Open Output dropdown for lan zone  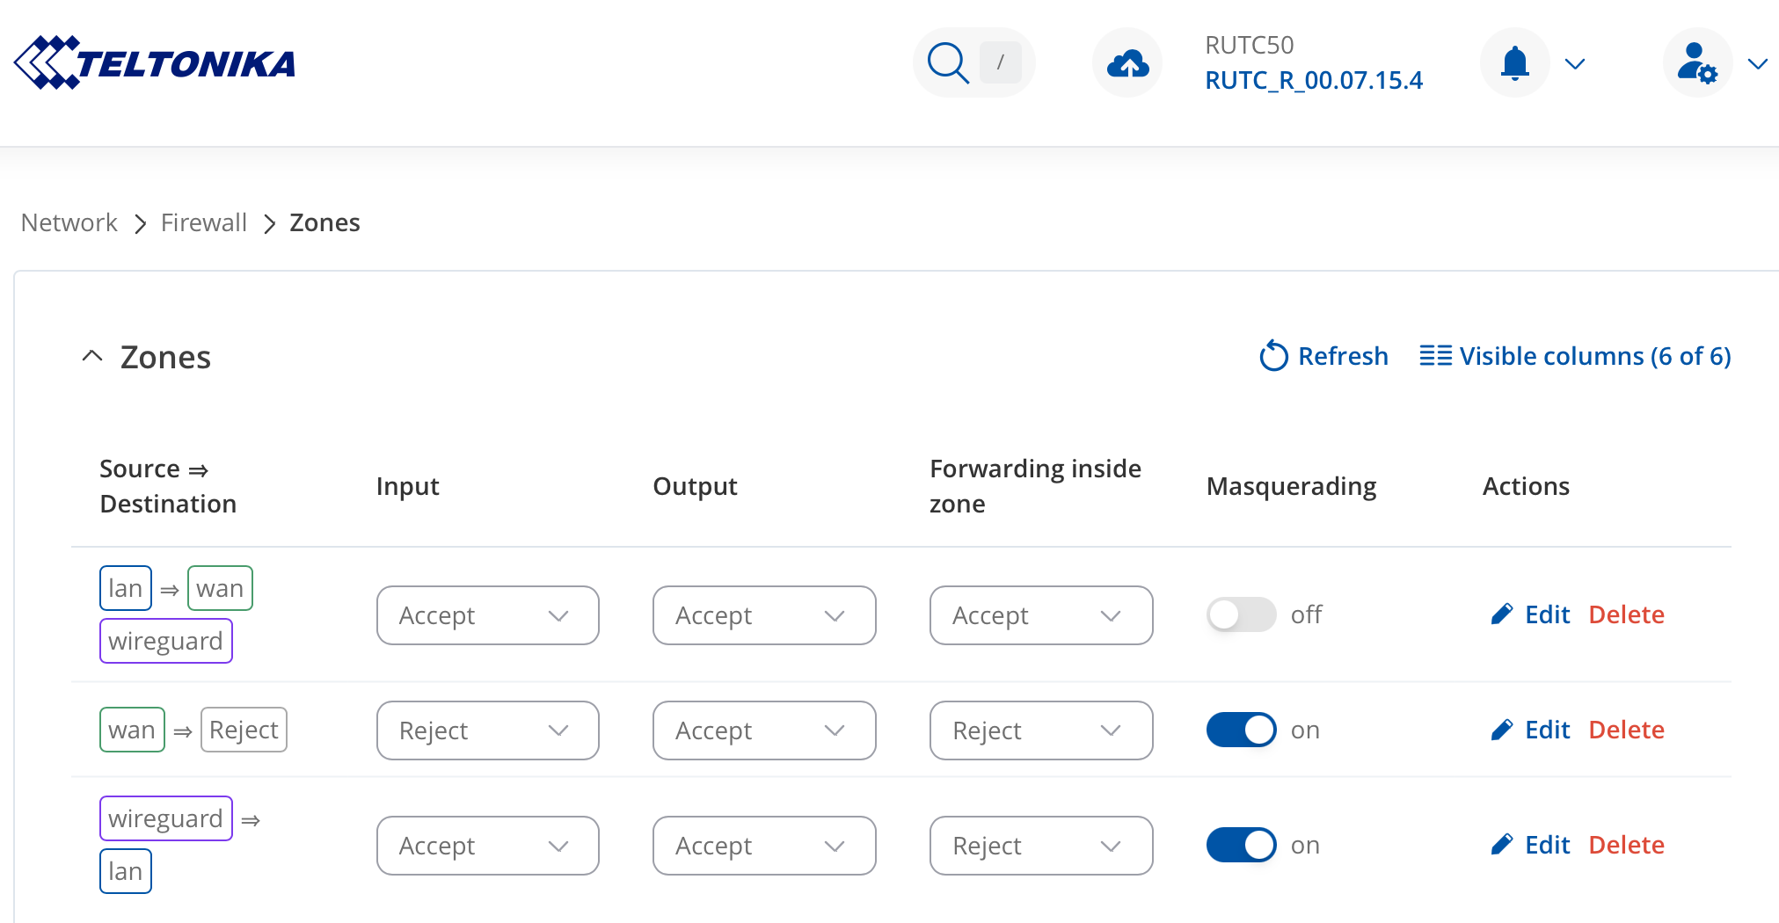pyautogui.click(x=764, y=615)
